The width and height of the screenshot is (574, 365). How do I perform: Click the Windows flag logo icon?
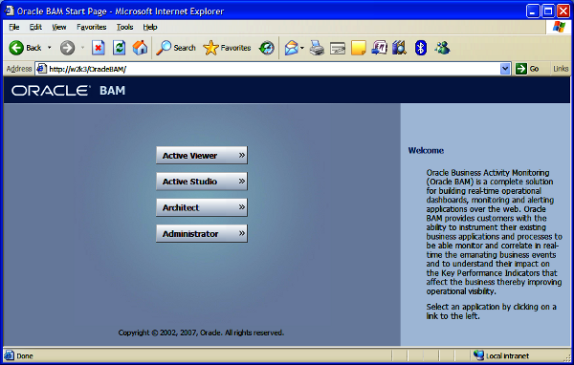coord(559,27)
